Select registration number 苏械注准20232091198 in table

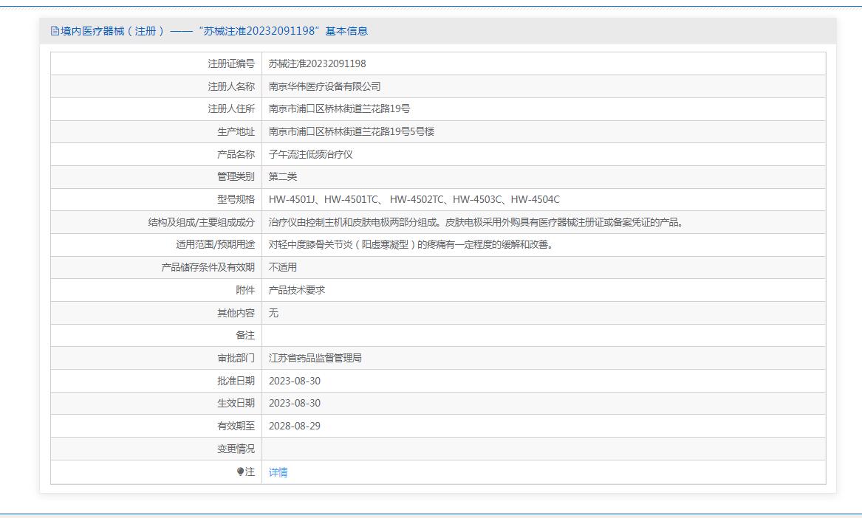click(x=317, y=63)
